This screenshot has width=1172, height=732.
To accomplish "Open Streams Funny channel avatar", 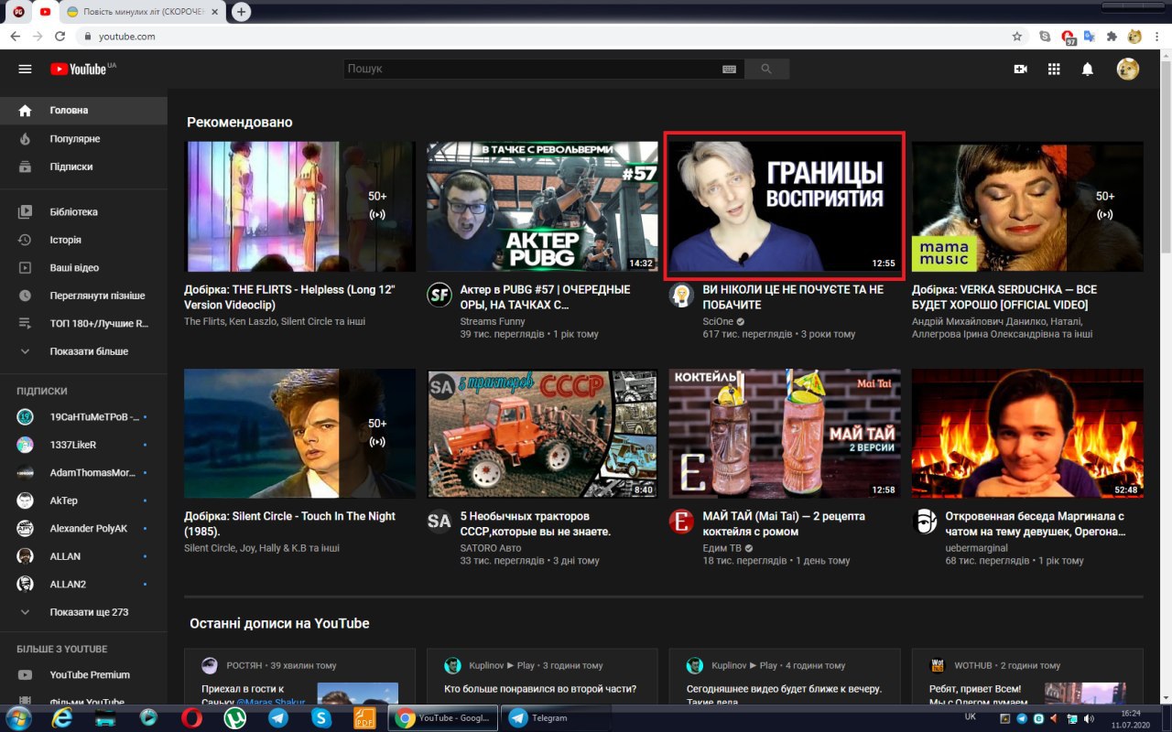I will [x=439, y=295].
